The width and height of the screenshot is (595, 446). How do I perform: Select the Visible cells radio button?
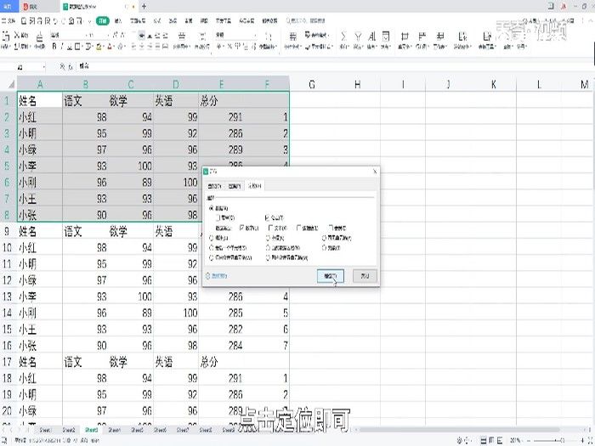point(324,238)
